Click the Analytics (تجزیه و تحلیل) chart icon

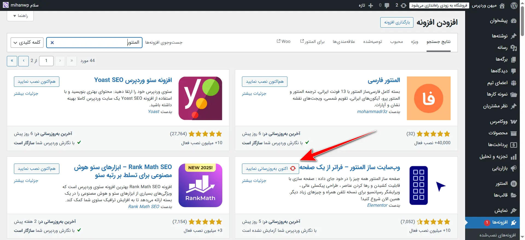(x=514, y=157)
